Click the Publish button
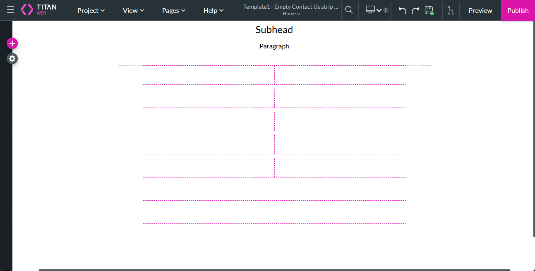535x271 pixels. [x=518, y=10]
